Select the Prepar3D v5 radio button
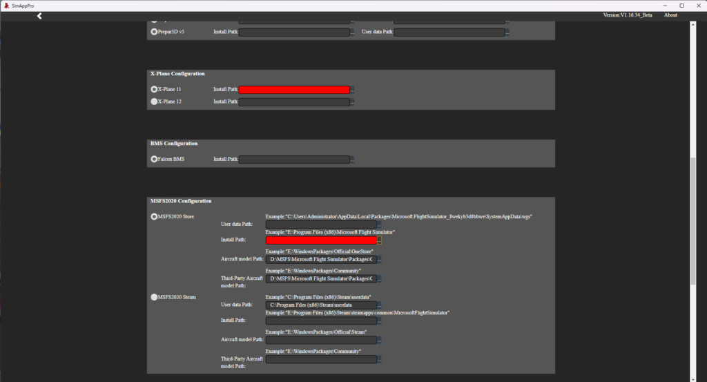This screenshot has width=707, height=382. point(154,32)
